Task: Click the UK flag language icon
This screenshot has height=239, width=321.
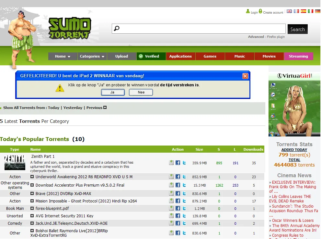Action: (x=289, y=11)
